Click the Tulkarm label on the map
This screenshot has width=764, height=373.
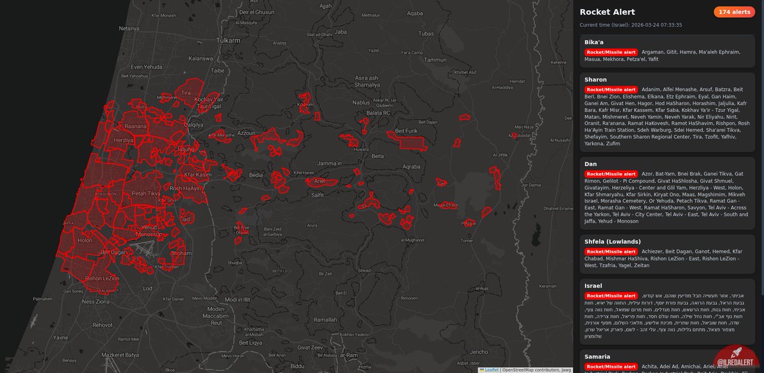click(227, 39)
